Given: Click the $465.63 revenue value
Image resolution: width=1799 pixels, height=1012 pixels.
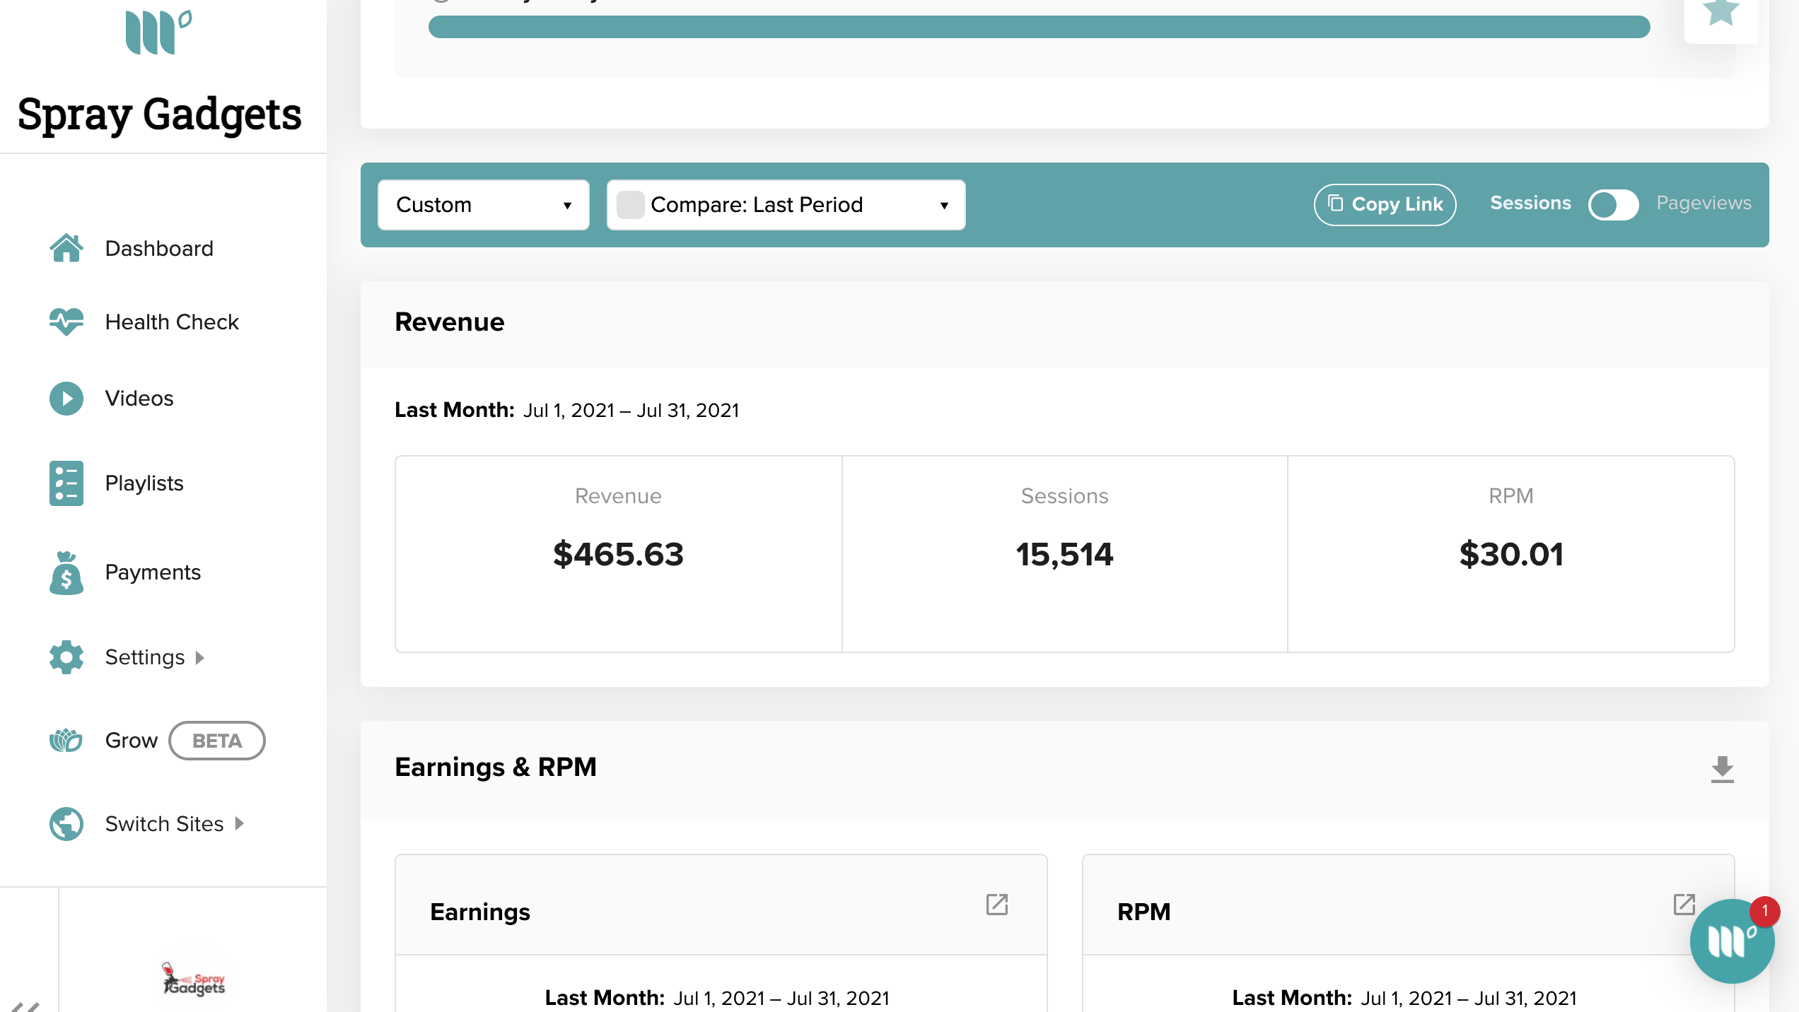Looking at the screenshot, I should pyautogui.click(x=619, y=554).
